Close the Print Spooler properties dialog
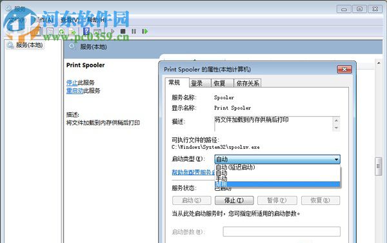 click(344, 70)
